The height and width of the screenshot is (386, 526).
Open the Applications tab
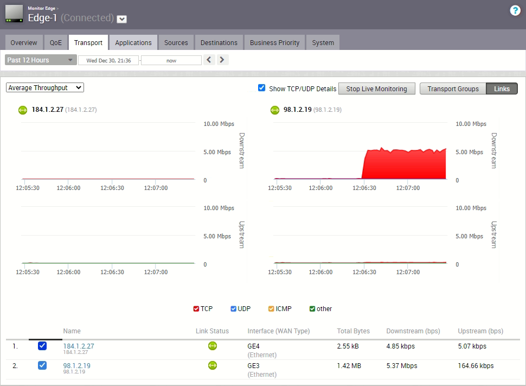click(133, 43)
